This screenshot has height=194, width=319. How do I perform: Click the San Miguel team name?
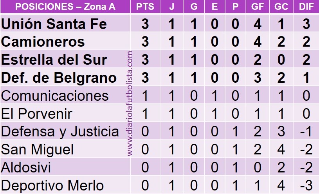coord(37,150)
